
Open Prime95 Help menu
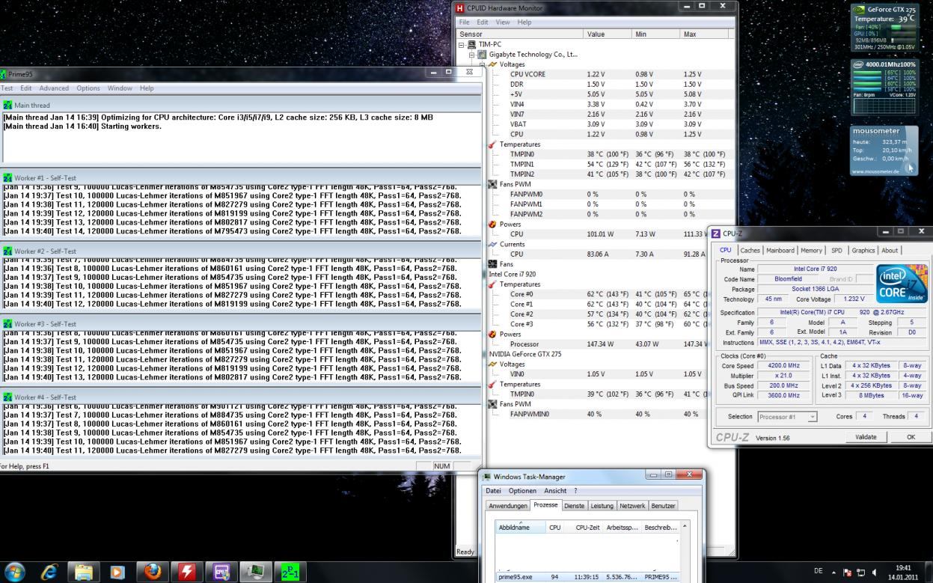(147, 88)
